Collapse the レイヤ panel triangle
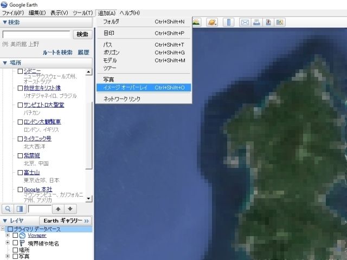The image size is (347, 260). (5, 220)
